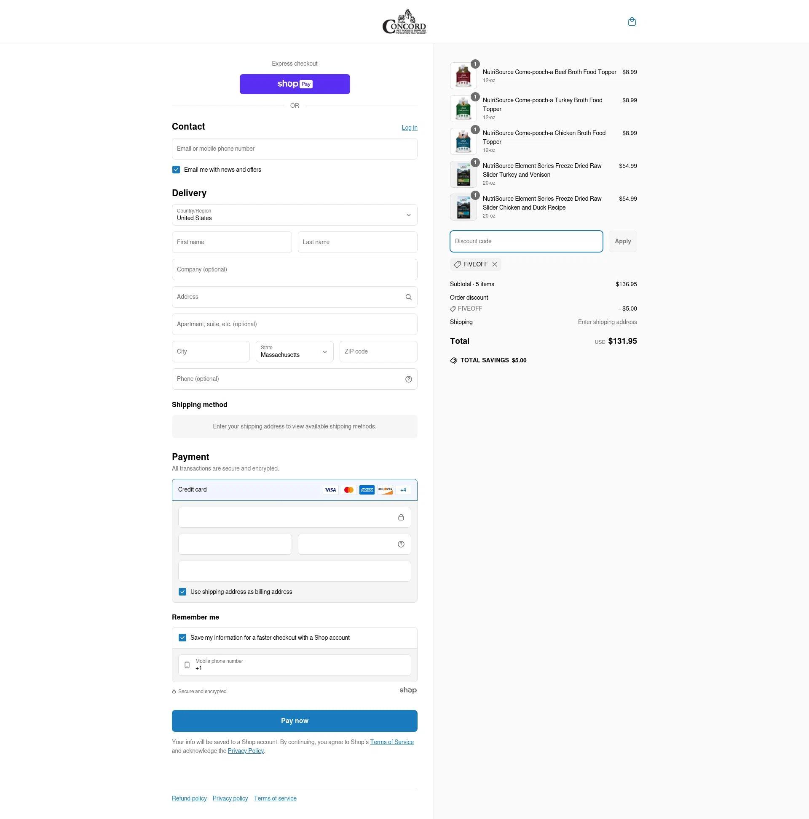
Task: Click the Concord Pet Foods logo
Action: pyautogui.click(x=404, y=21)
